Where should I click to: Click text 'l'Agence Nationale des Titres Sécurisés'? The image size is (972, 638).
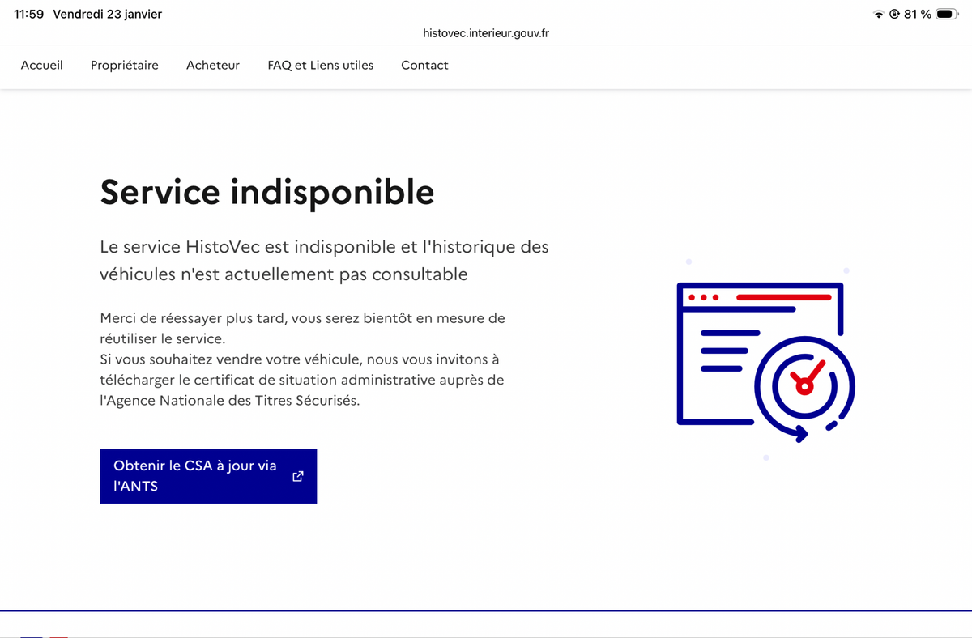[x=229, y=401]
